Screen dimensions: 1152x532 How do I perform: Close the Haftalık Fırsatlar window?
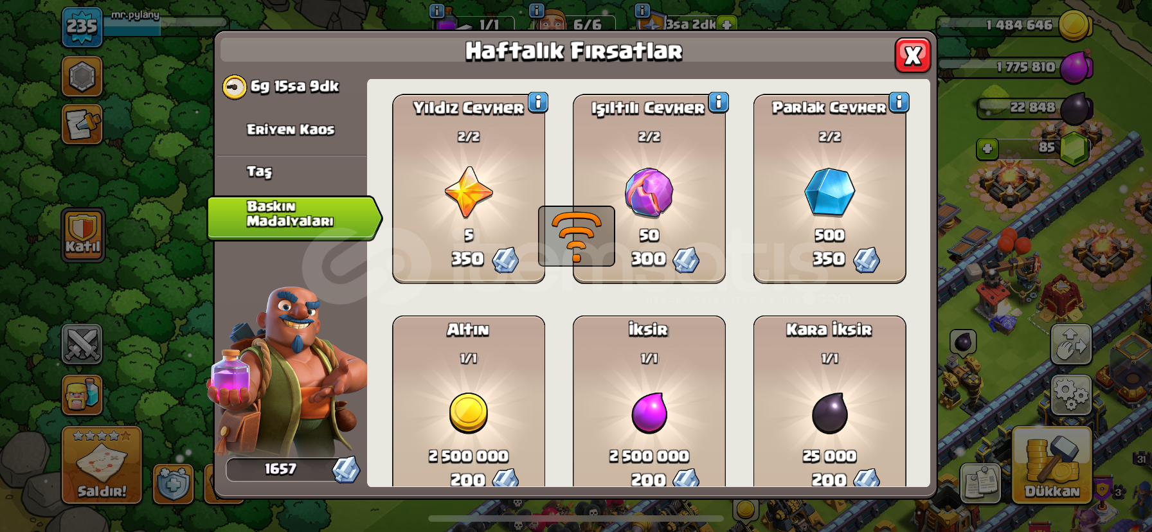(913, 56)
